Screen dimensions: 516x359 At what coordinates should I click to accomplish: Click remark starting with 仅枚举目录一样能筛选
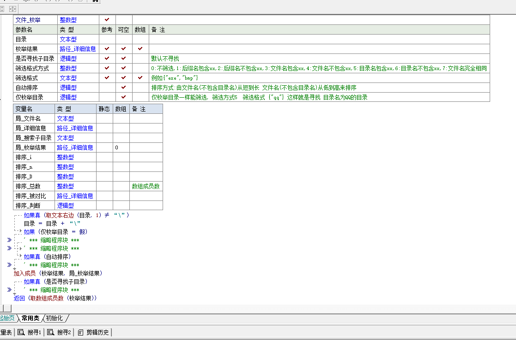pos(259,97)
